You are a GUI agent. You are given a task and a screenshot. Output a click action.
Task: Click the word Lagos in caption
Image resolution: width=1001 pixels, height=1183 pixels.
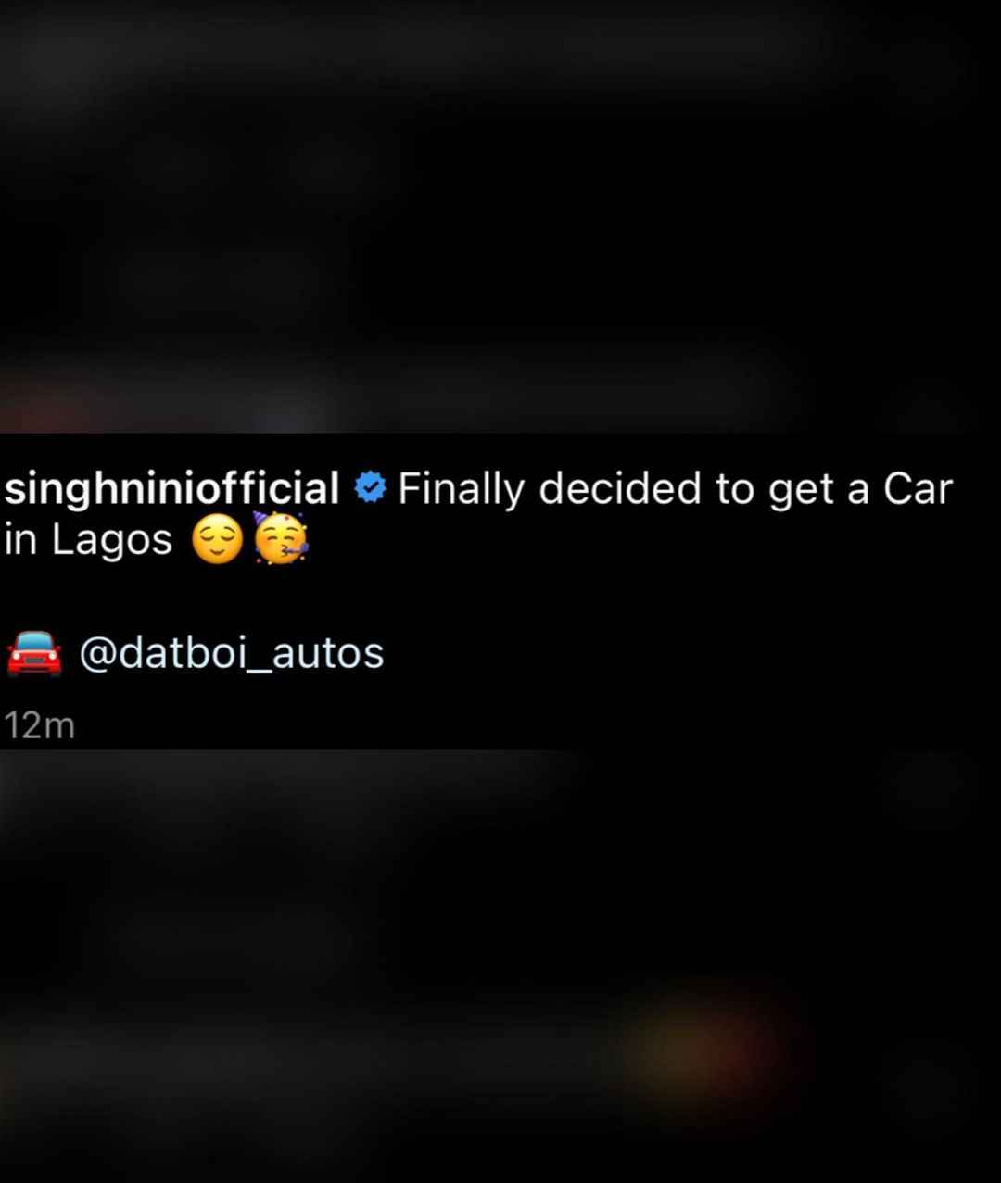[x=112, y=542]
